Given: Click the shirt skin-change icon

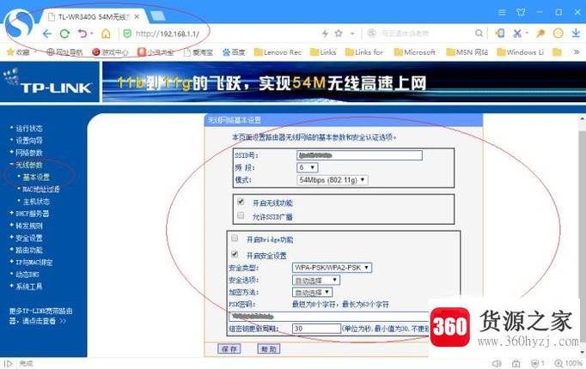Looking at the screenshot, I should pos(521,12).
